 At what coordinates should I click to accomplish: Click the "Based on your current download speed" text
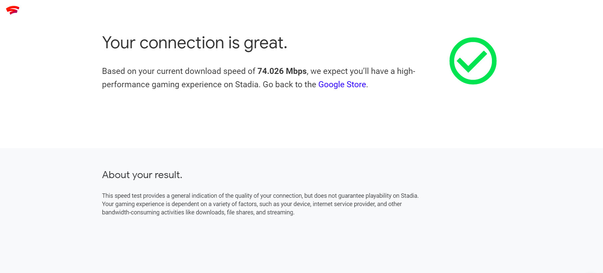(178, 71)
